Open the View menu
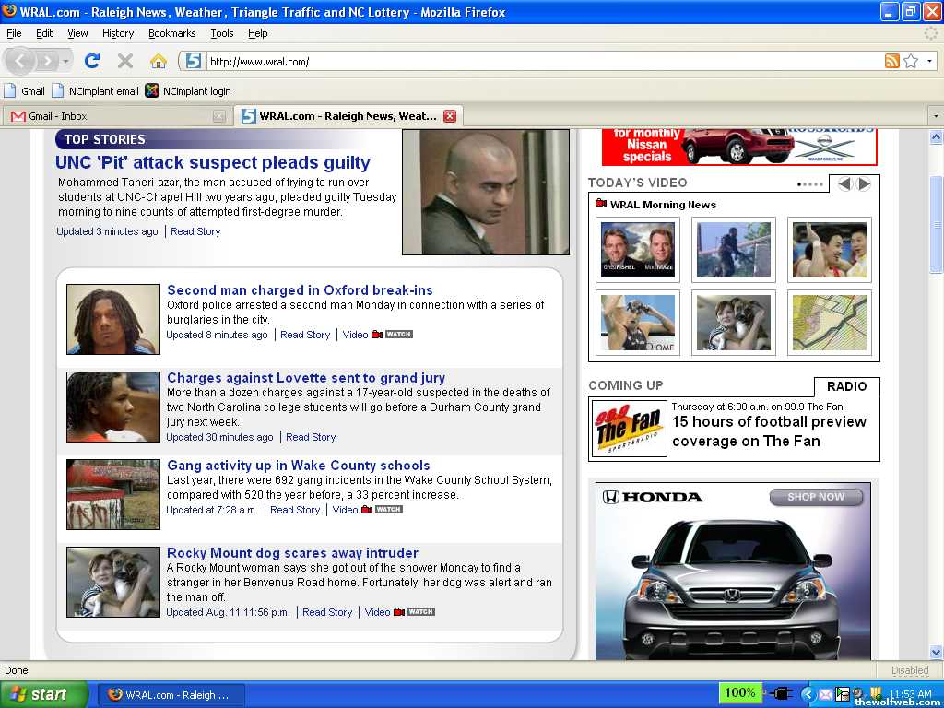 [x=77, y=34]
